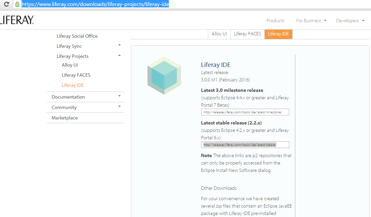Click the 'Latest release' label
The height and width of the screenshot is (217, 371).
pyautogui.click(x=215, y=72)
